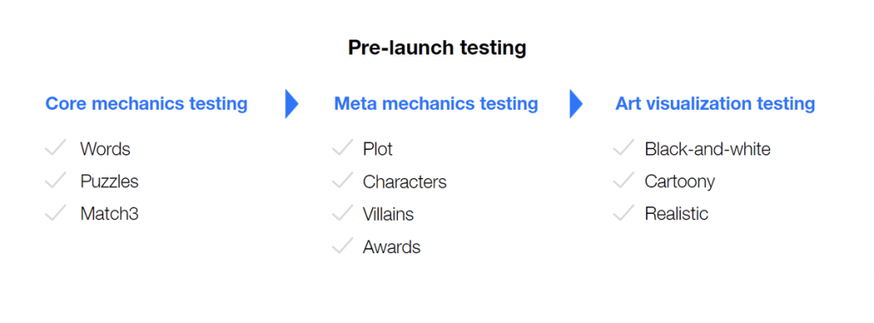
Task: Click the checkmark icon beside Plot
Action: pos(342,148)
